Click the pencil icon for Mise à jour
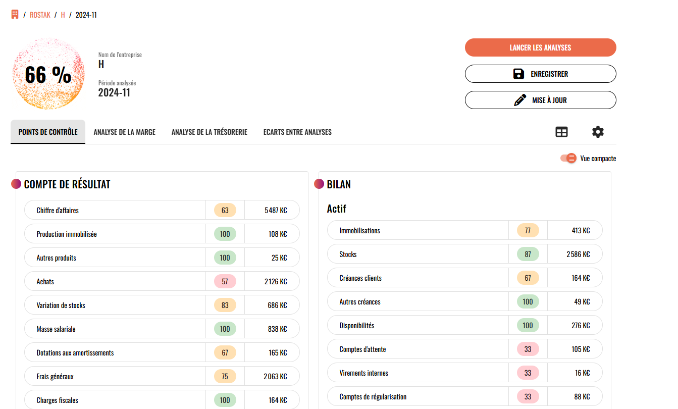Screen dimensions: 678x409 519,100
